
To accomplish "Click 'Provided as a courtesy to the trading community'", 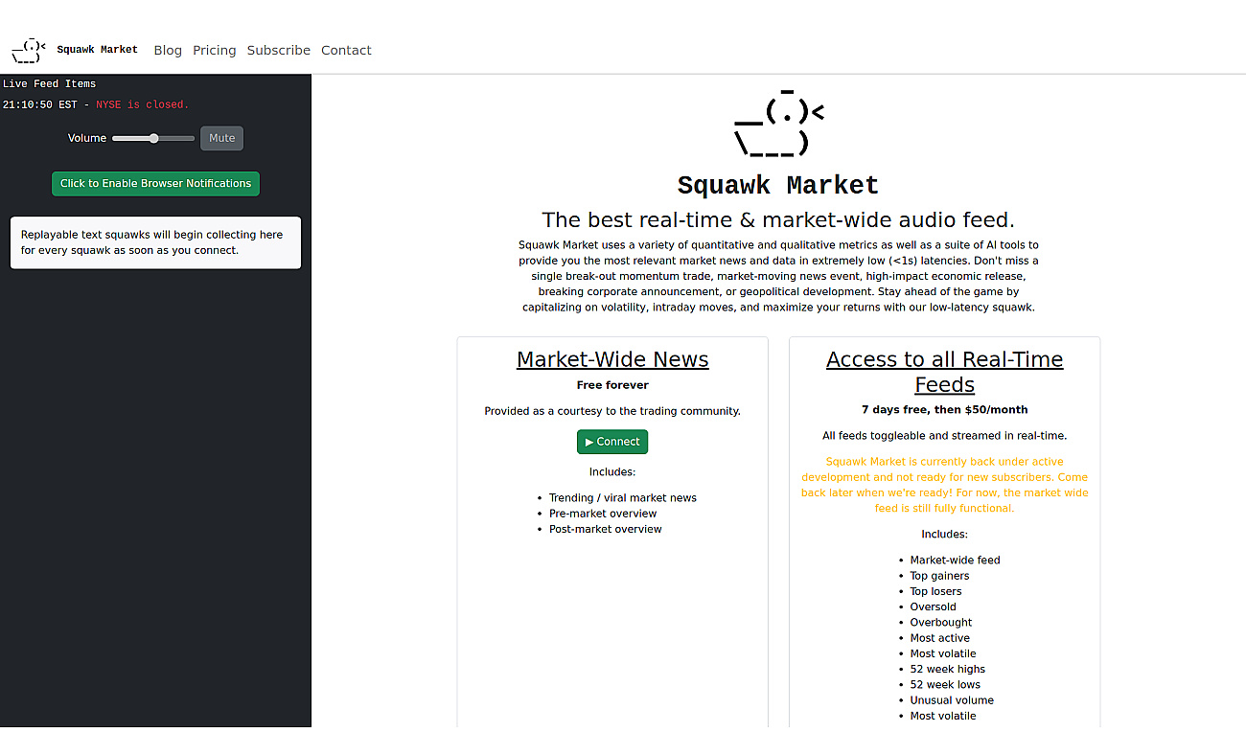I will point(612,411).
